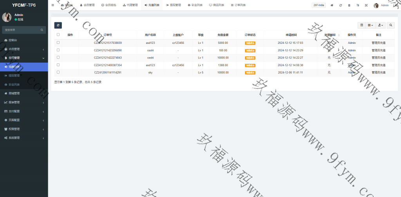
Task: Open the export dropdown in table toolbar
Action: 380,25
